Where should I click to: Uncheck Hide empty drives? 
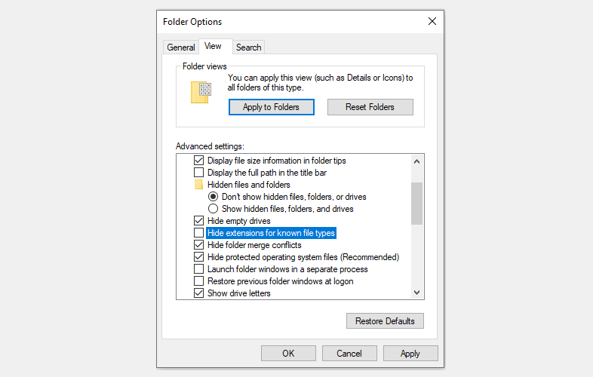(198, 221)
